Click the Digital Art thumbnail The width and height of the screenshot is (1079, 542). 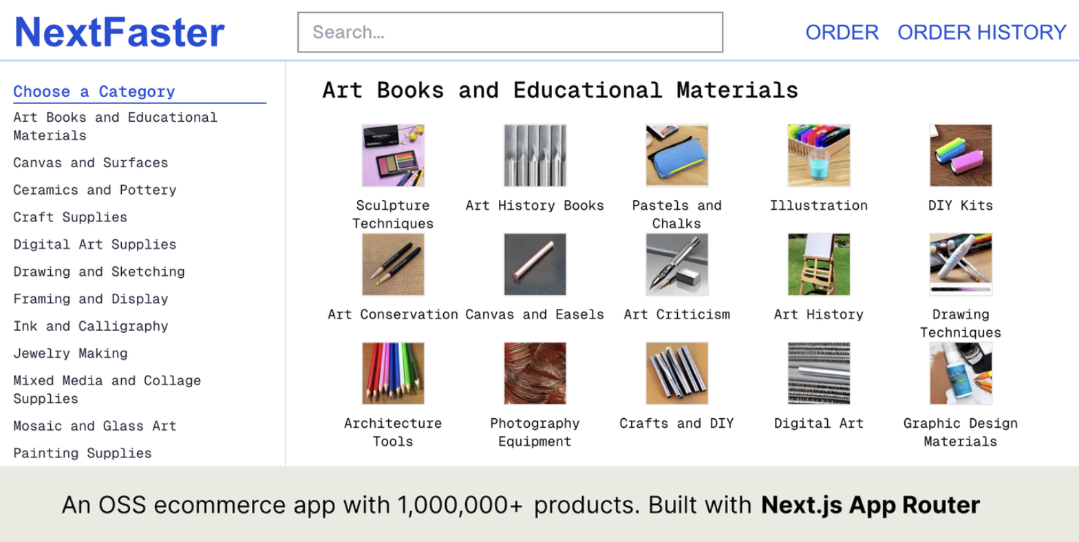(818, 373)
